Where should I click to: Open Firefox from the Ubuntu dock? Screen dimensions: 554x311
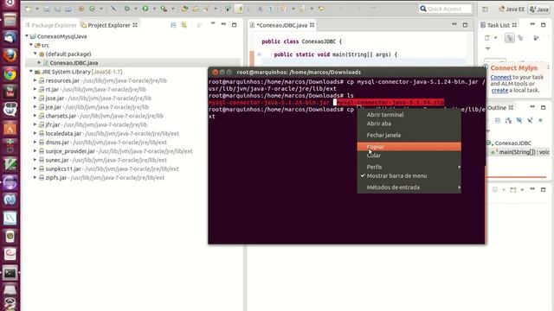(10, 55)
